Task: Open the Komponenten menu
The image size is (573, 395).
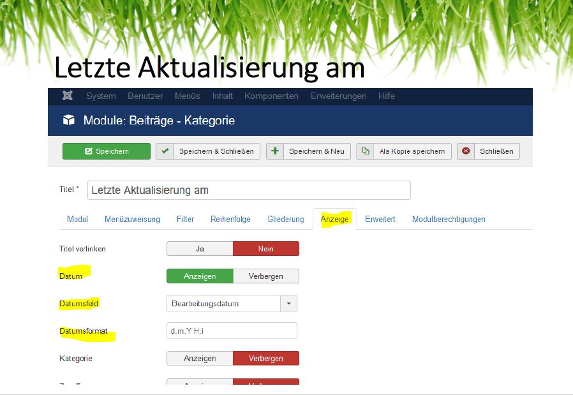Action: point(271,96)
